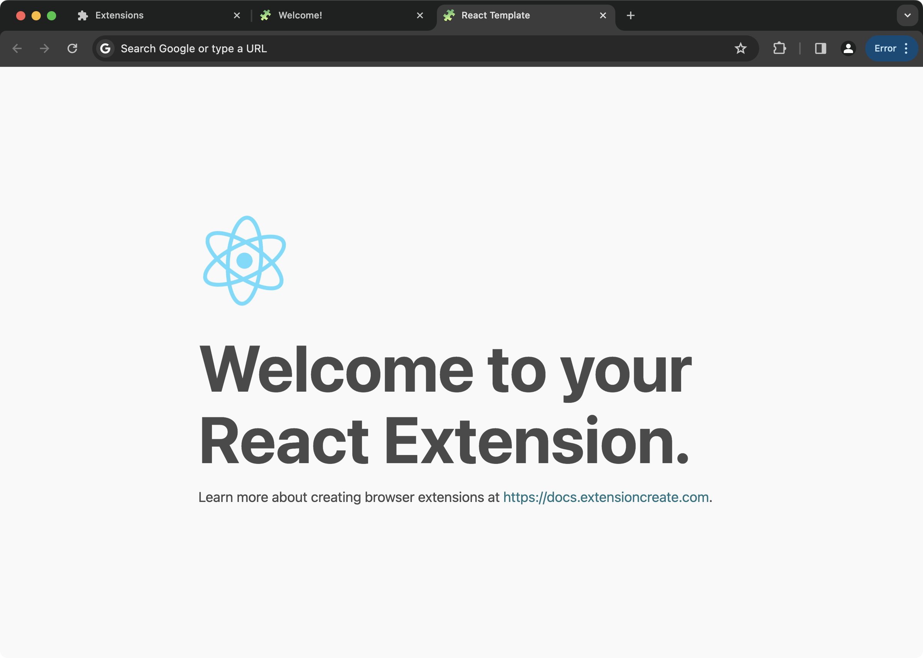This screenshot has height=658, width=923.
Task: Click the React atom logo
Action: point(245,261)
